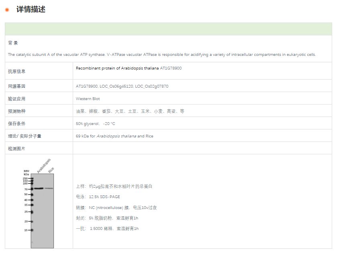The image size is (339, 254).
Task: Click the 详情描述 section heading
Action: tap(31, 9)
